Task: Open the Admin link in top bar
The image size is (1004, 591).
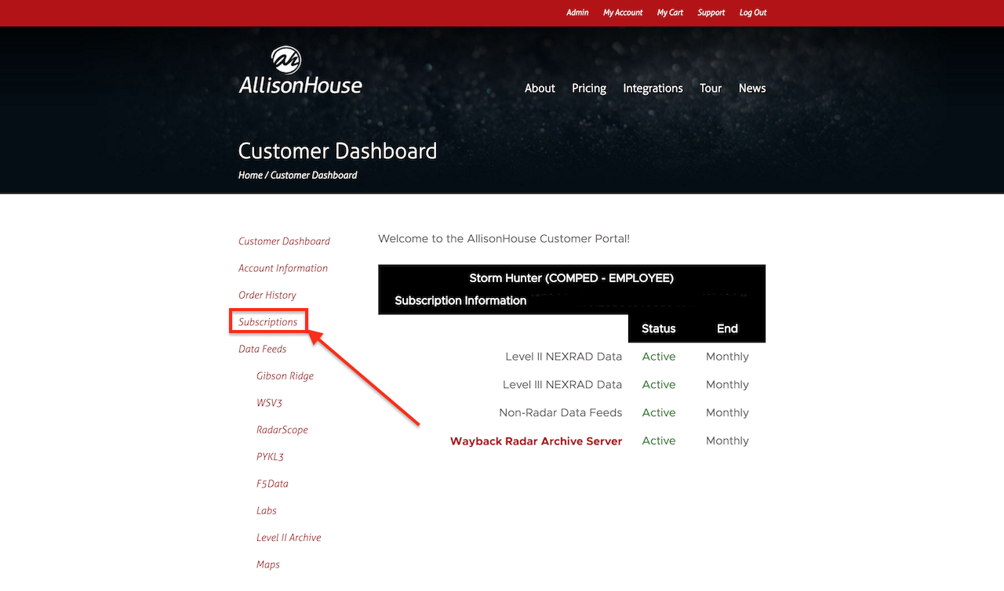Action: (577, 13)
